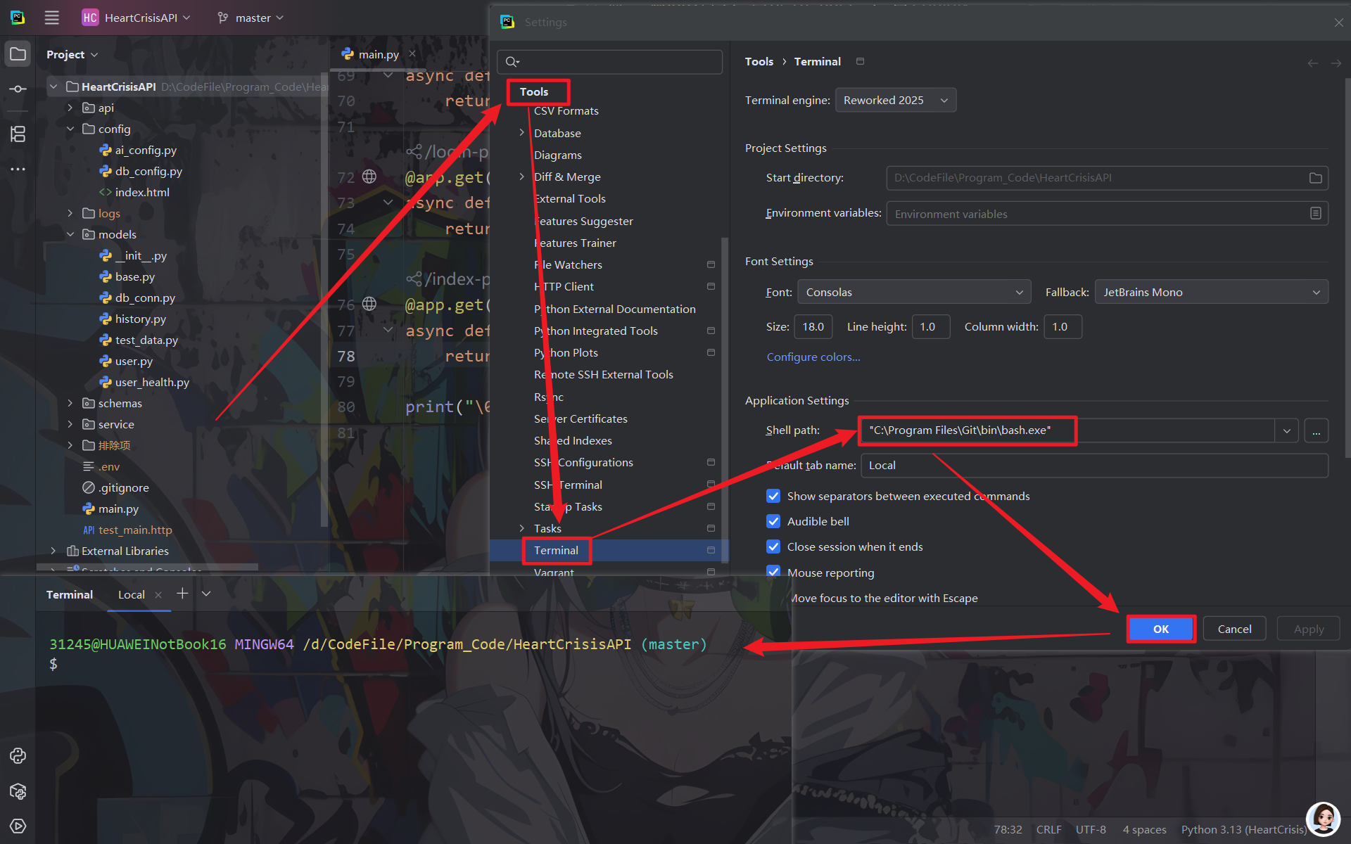Show more tool windows ellipsis

point(18,170)
